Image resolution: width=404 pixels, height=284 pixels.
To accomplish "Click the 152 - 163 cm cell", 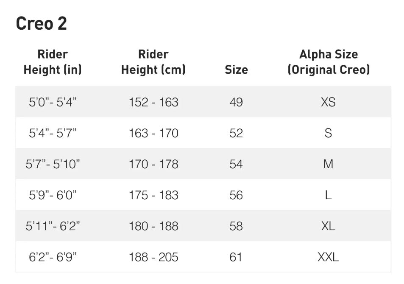I will tap(153, 102).
